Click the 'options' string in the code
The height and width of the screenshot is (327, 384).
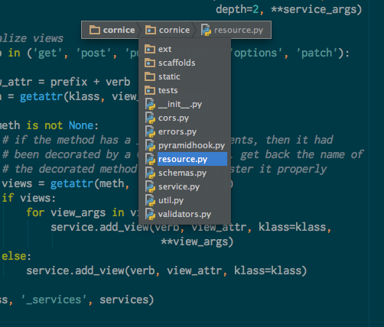click(x=256, y=53)
